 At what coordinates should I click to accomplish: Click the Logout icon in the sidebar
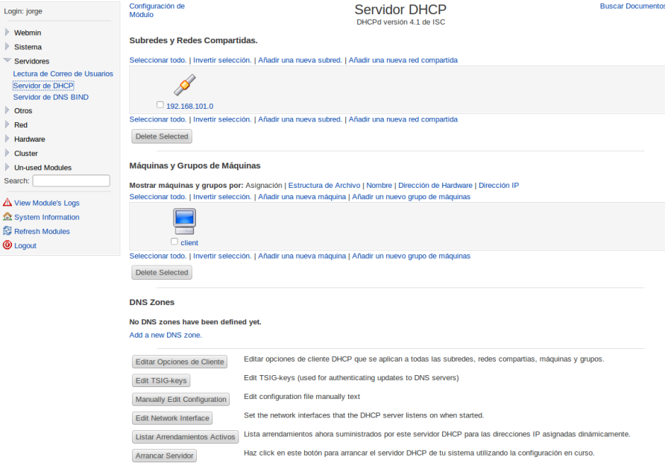(x=6, y=245)
